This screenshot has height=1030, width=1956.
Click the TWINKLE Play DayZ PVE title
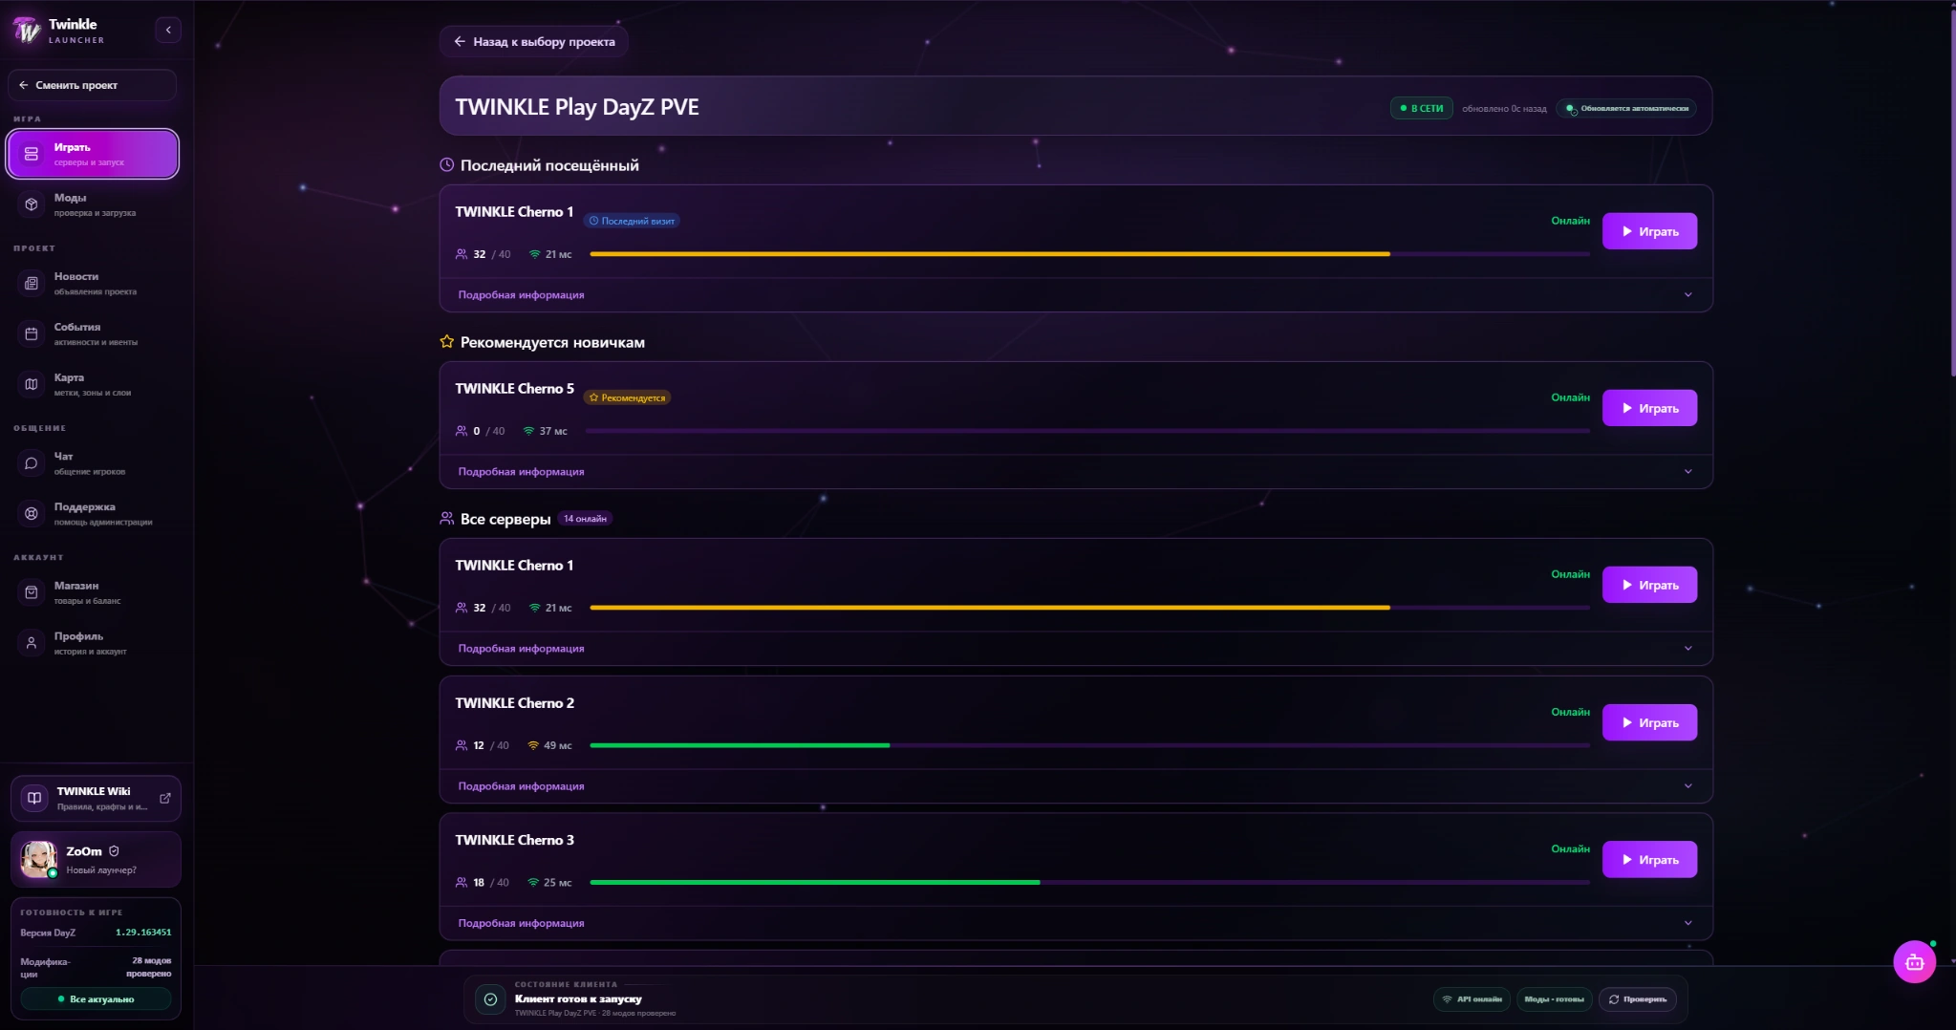point(577,107)
